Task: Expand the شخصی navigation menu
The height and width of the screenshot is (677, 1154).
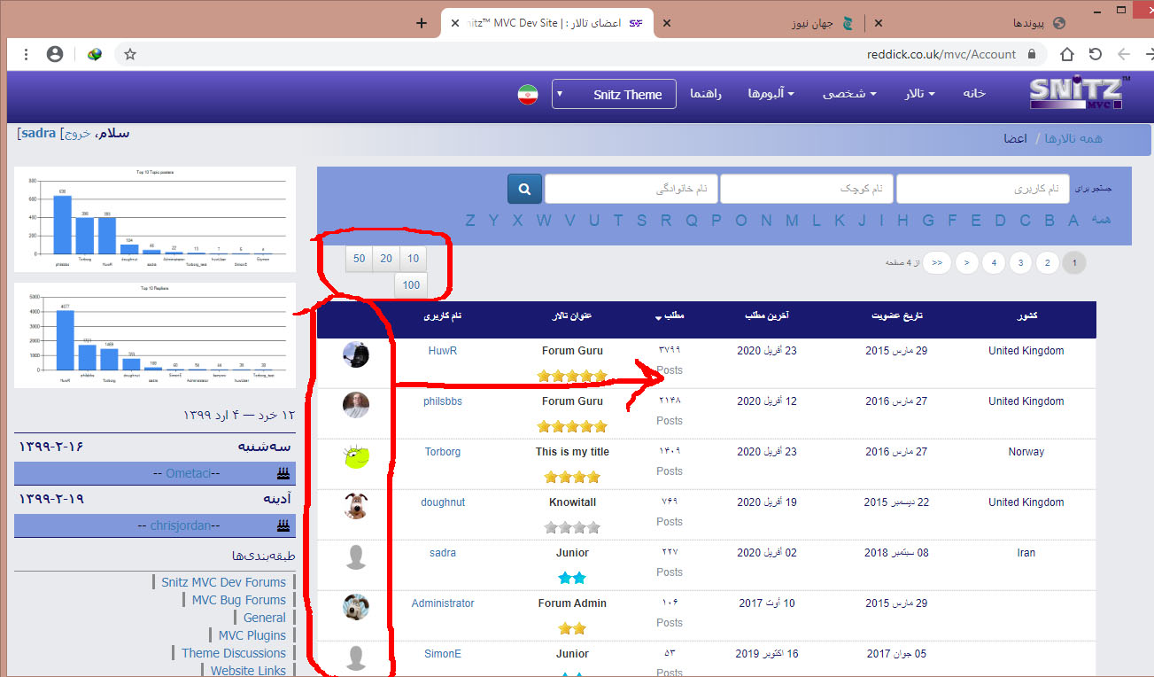Action: (849, 94)
